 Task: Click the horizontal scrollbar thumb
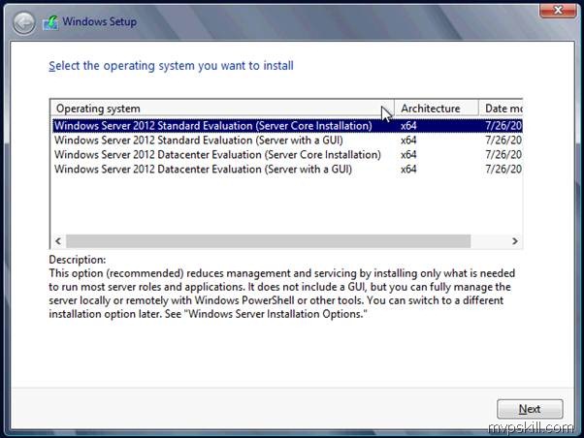tap(268, 241)
